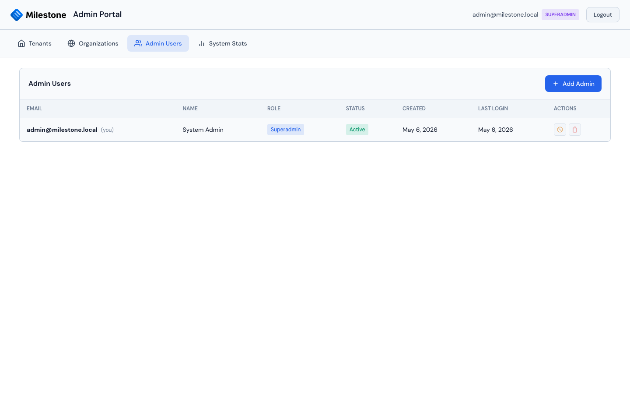The width and height of the screenshot is (630, 394).
Task: Click the Superadmin role badge
Action: tap(286, 130)
